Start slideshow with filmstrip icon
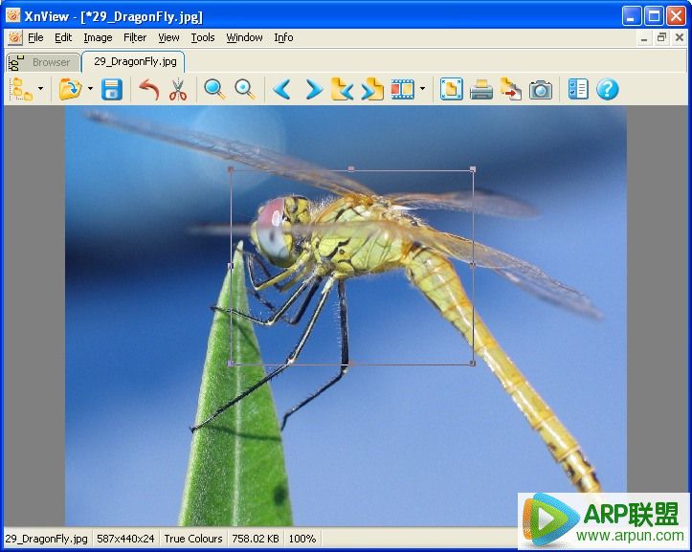This screenshot has height=552, width=692. click(403, 89)
